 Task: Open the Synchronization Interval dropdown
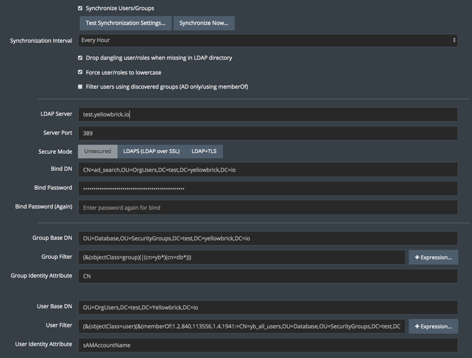pos(268,40)
